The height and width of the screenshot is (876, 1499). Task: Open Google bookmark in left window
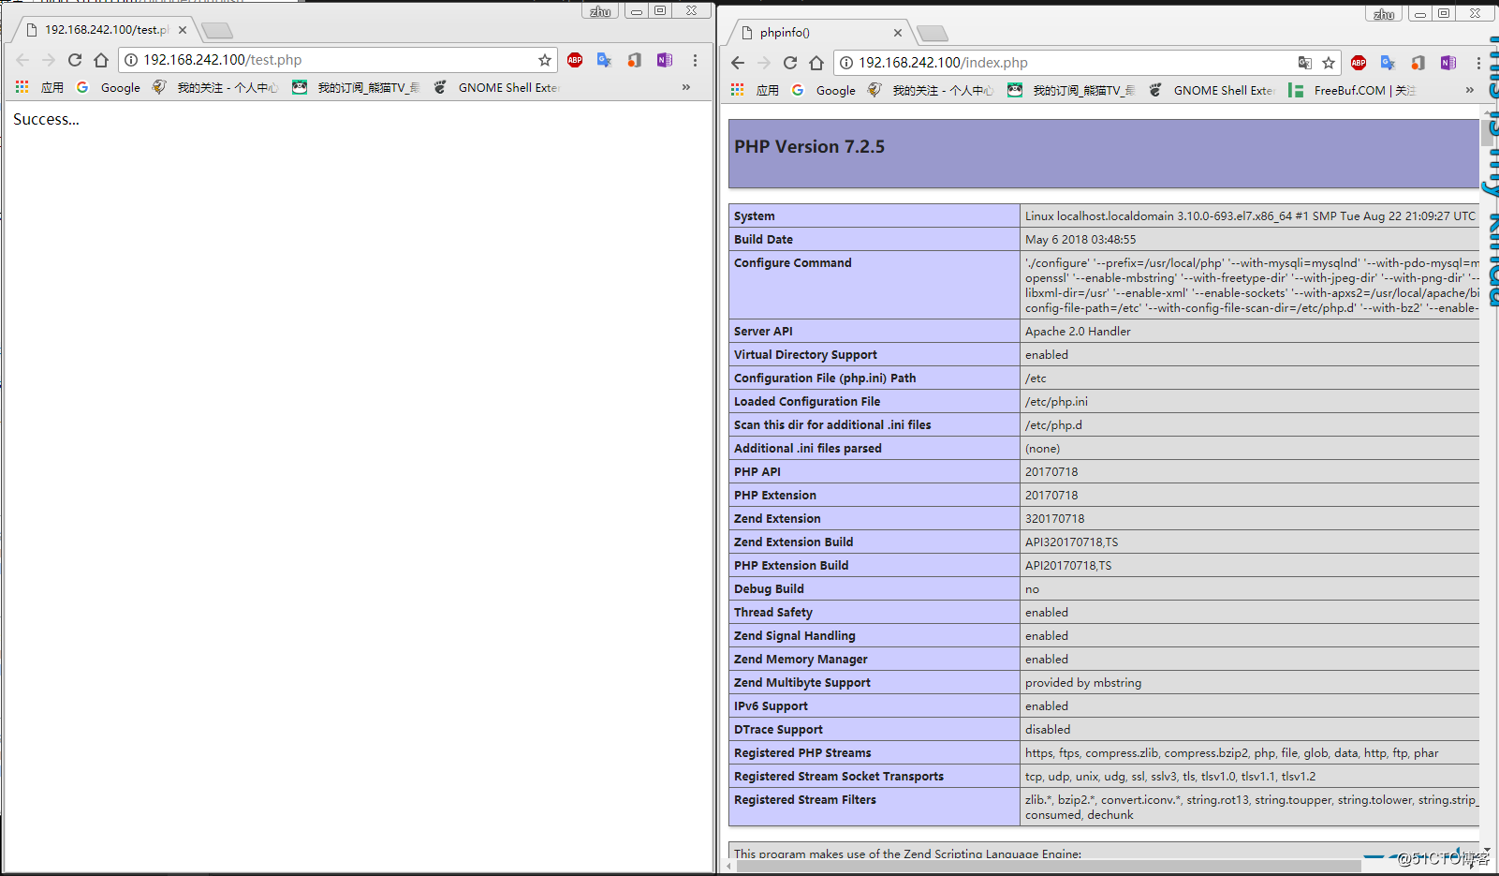pyautogui.click(x=109, y=87)
